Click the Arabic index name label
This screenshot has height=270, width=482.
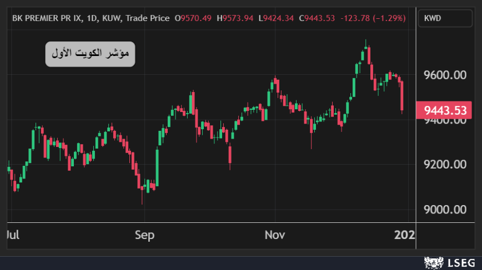click(90, 54)
